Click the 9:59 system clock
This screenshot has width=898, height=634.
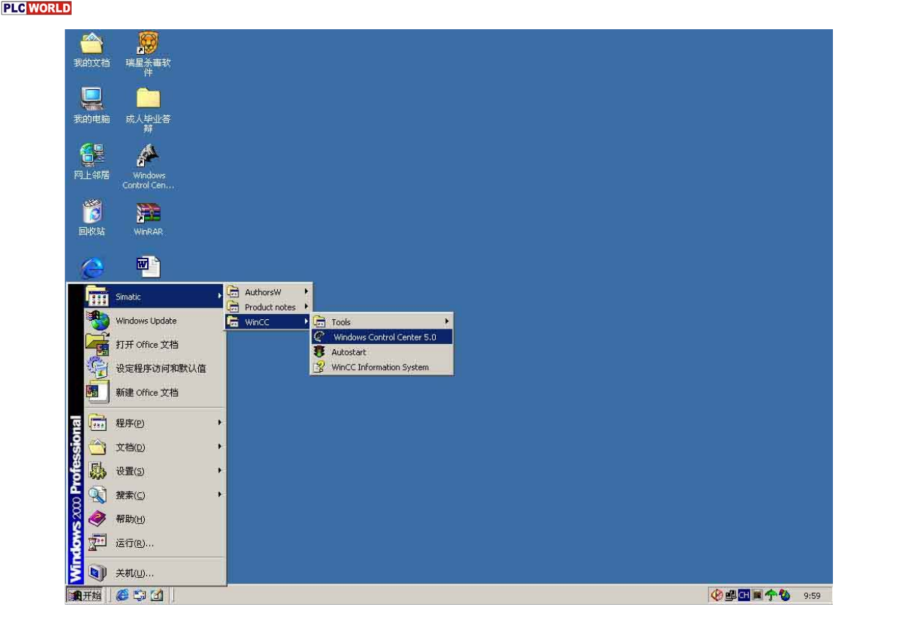tap(812, 596)
